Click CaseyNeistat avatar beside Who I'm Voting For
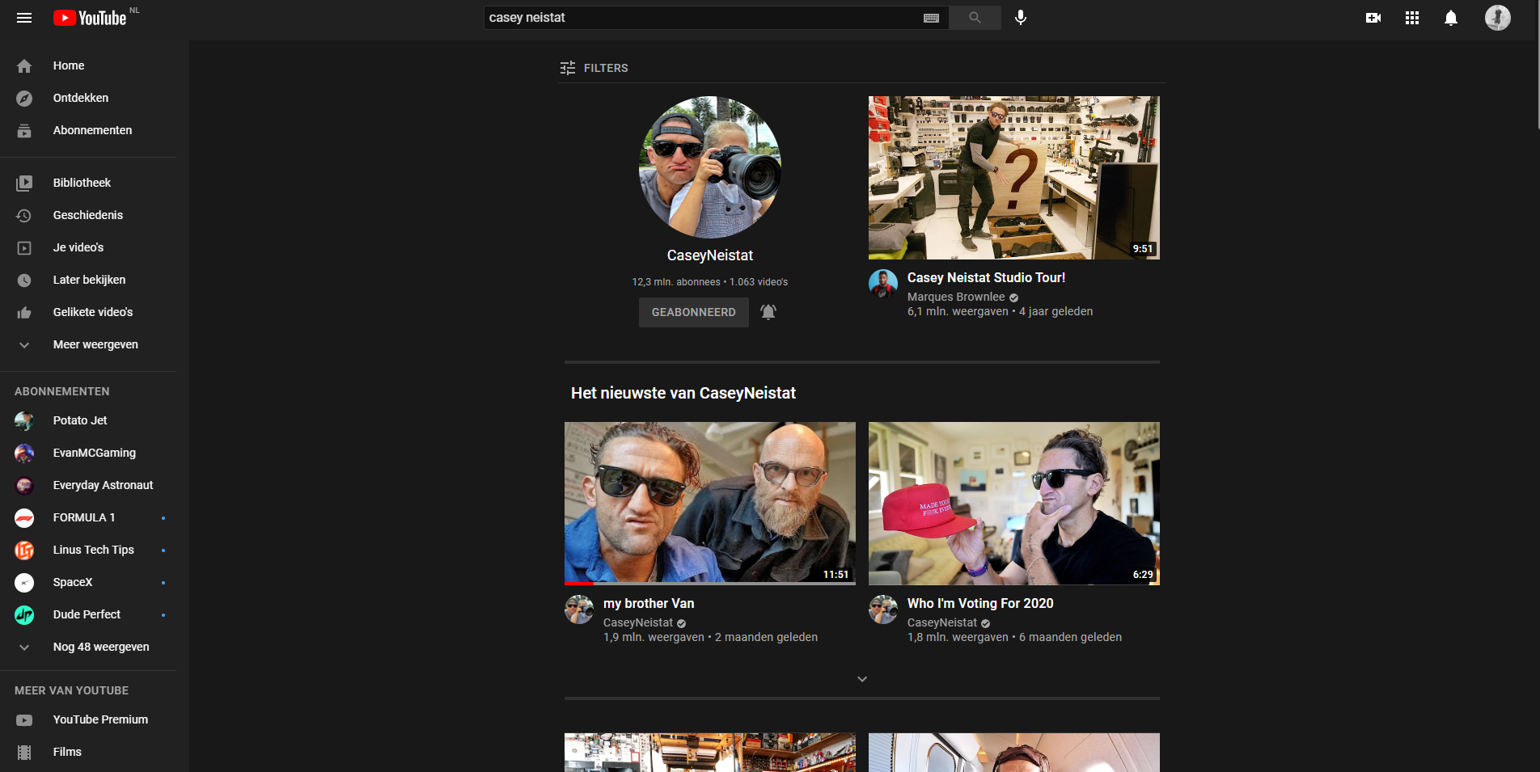1540x772 pixels. point(883,610)
